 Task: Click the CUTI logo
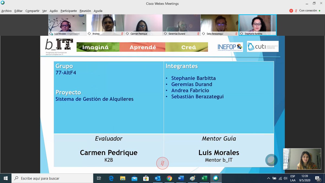coord(263,46)
